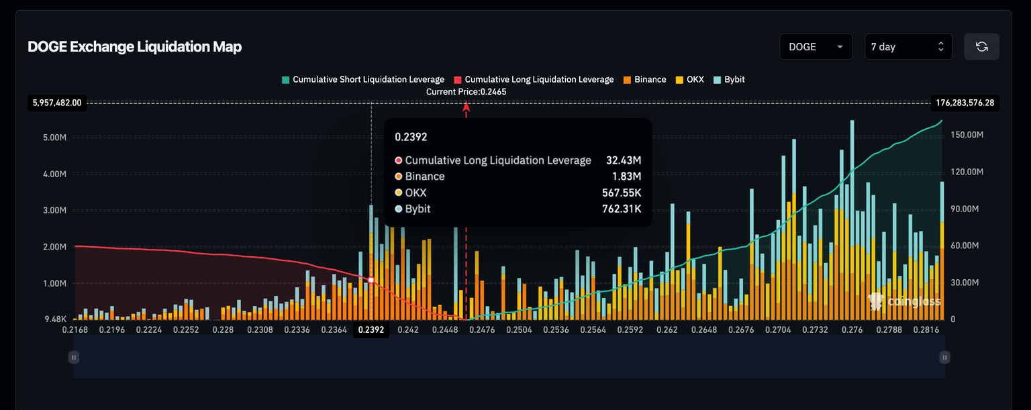Image resolution: width=1031 pixels, height=410 pixels.
Task: Open the 7 day timeframe selector
Action: coord(908,46)
